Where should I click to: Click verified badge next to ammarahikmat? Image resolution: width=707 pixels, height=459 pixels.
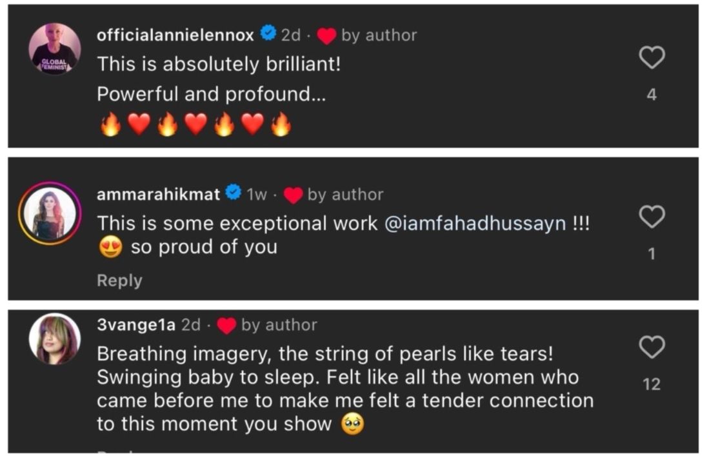coord(234,193)
